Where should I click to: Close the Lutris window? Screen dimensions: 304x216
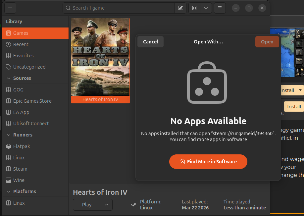point(262,8)
